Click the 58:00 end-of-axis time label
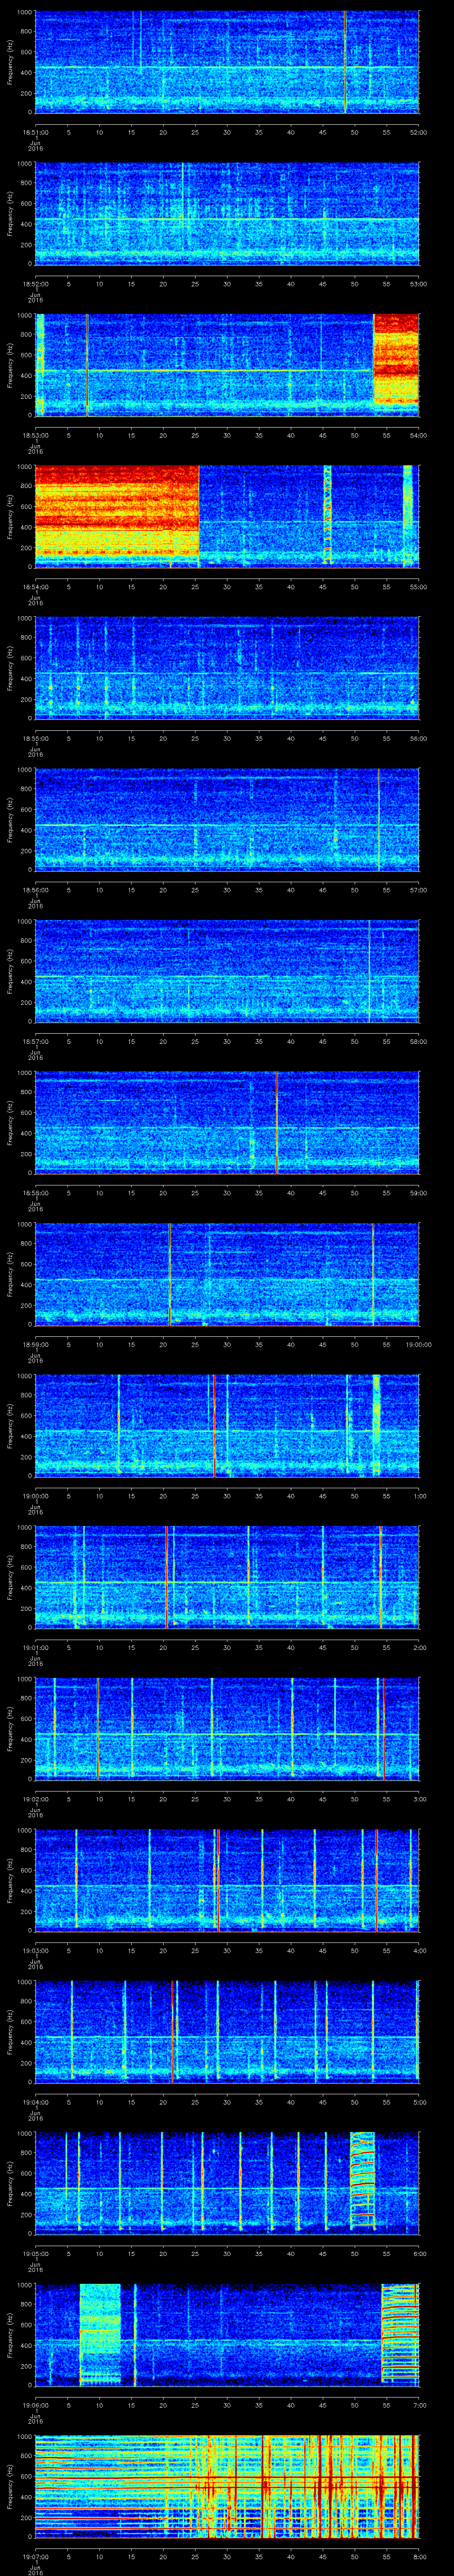454x2576 pixels. pyautogui.click(x=419, y=1041)
